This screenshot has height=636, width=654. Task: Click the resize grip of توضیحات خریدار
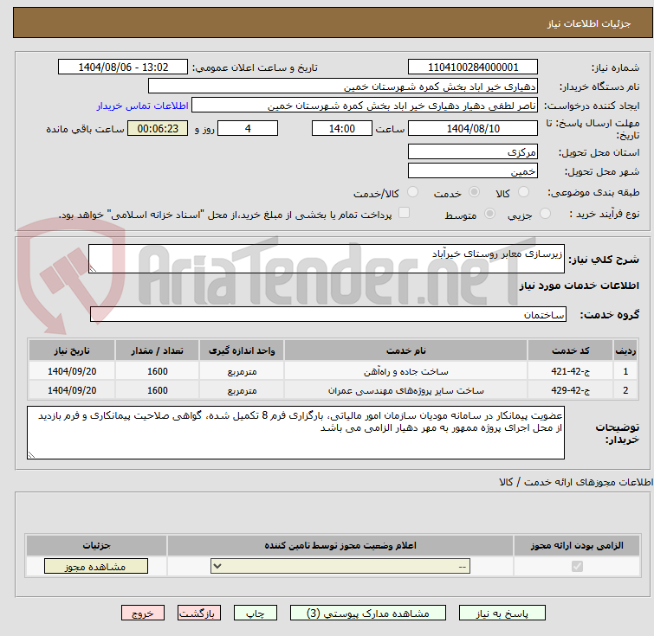31,454
